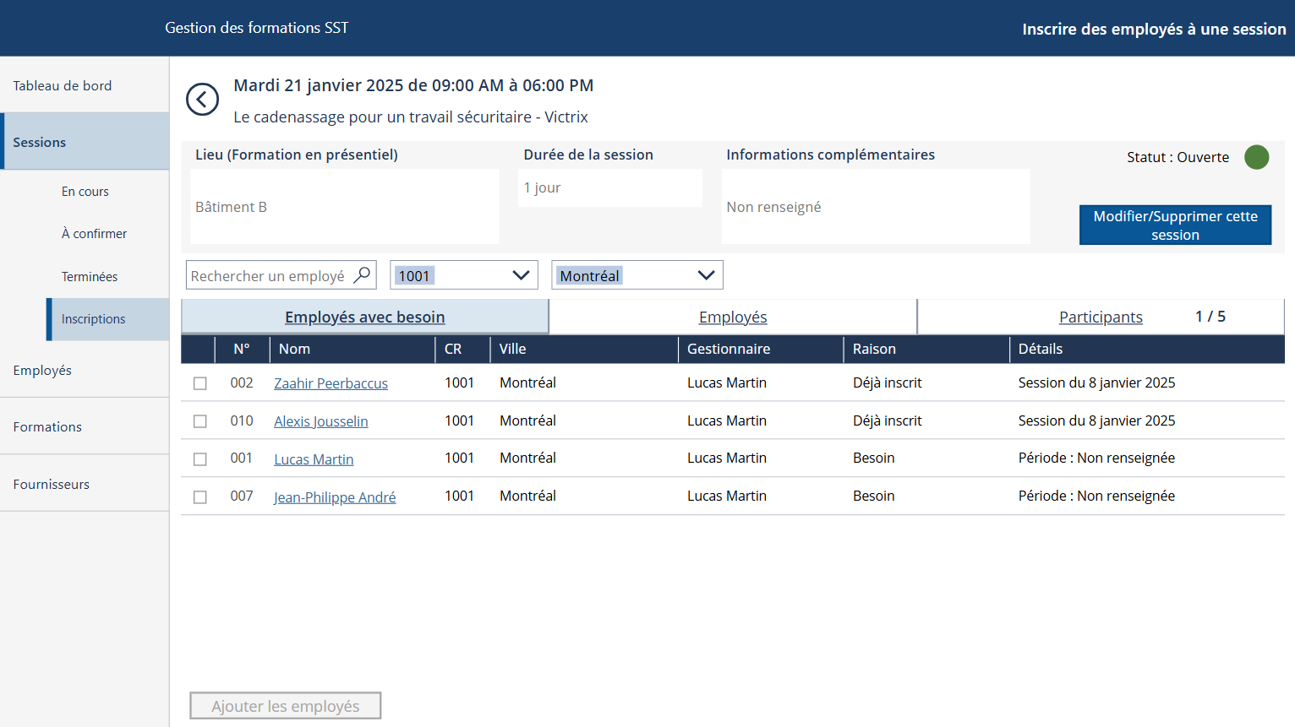Toggle the checkbox for Jean-Philippe André

[200, 497]
